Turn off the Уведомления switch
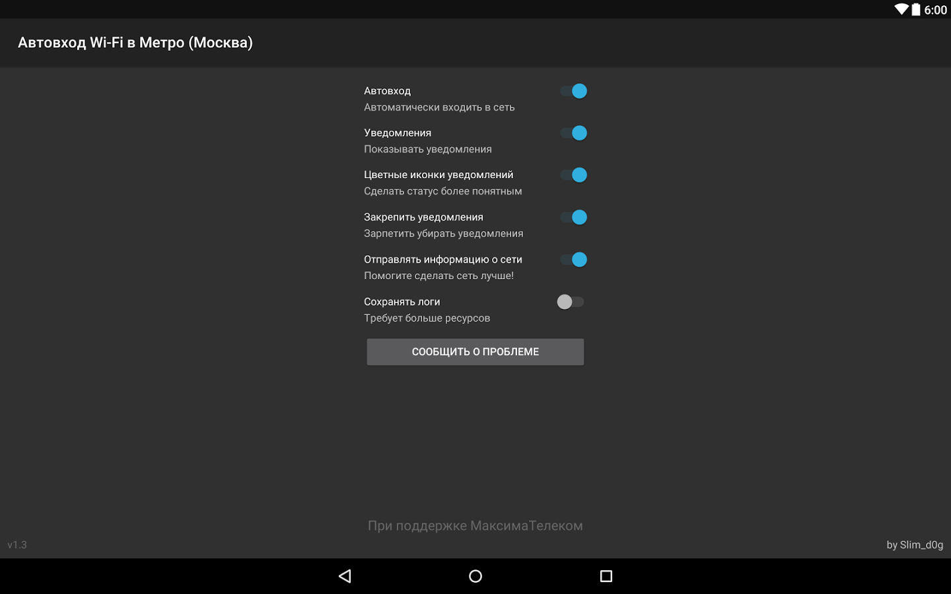Image resolution: width=951 pixels, height=594 pixels. pos(573,133)
